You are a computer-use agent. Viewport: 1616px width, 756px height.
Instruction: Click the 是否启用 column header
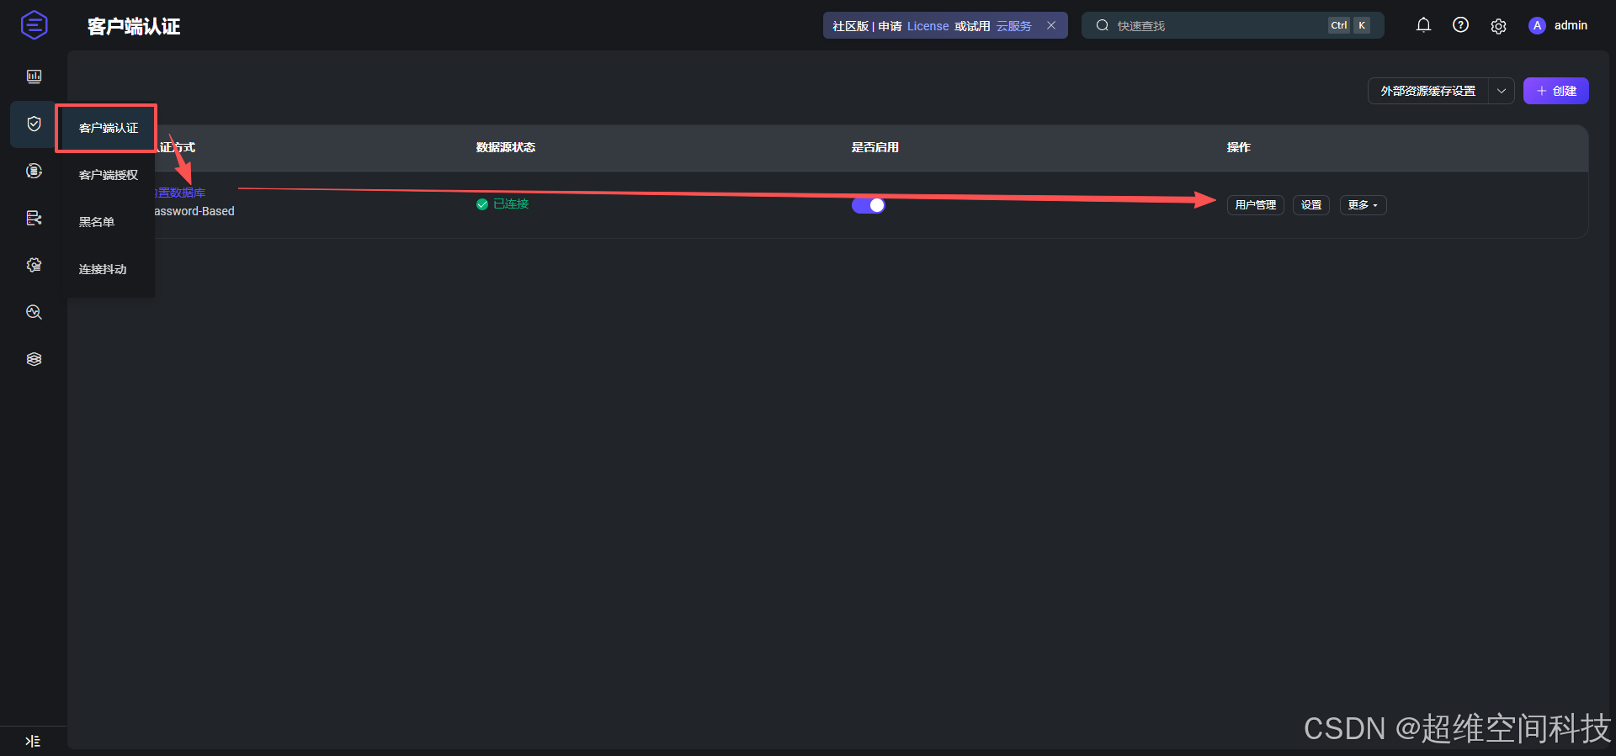874,147
